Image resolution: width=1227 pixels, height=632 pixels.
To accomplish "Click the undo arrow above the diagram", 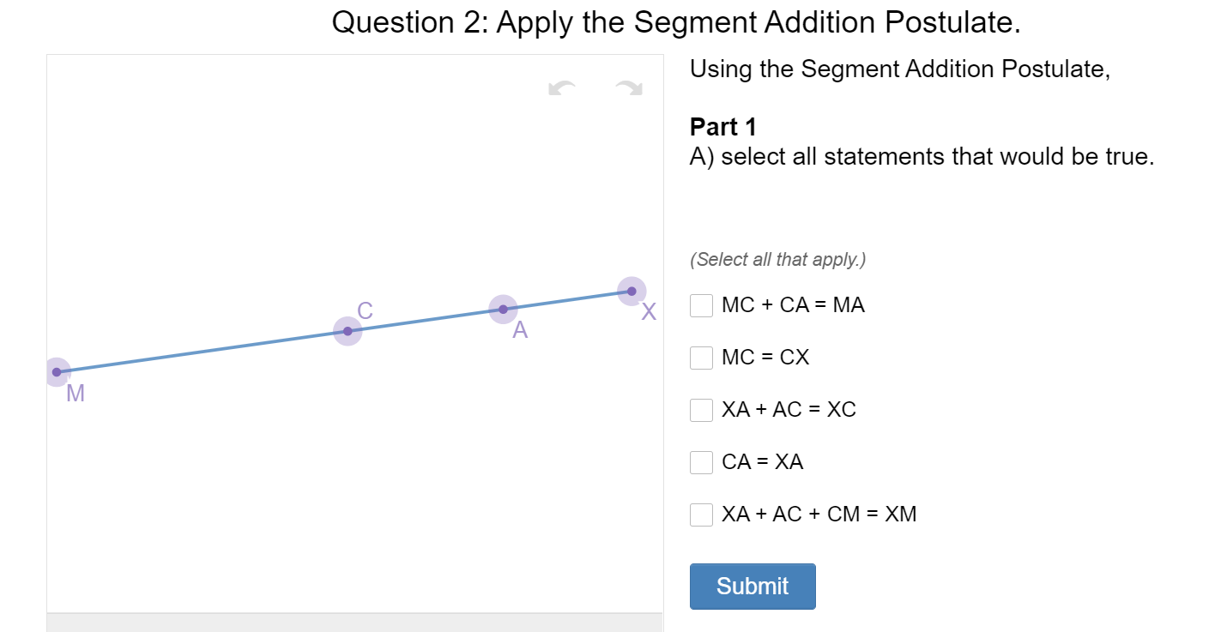I will pyautogui.click(x=563, y=88).
